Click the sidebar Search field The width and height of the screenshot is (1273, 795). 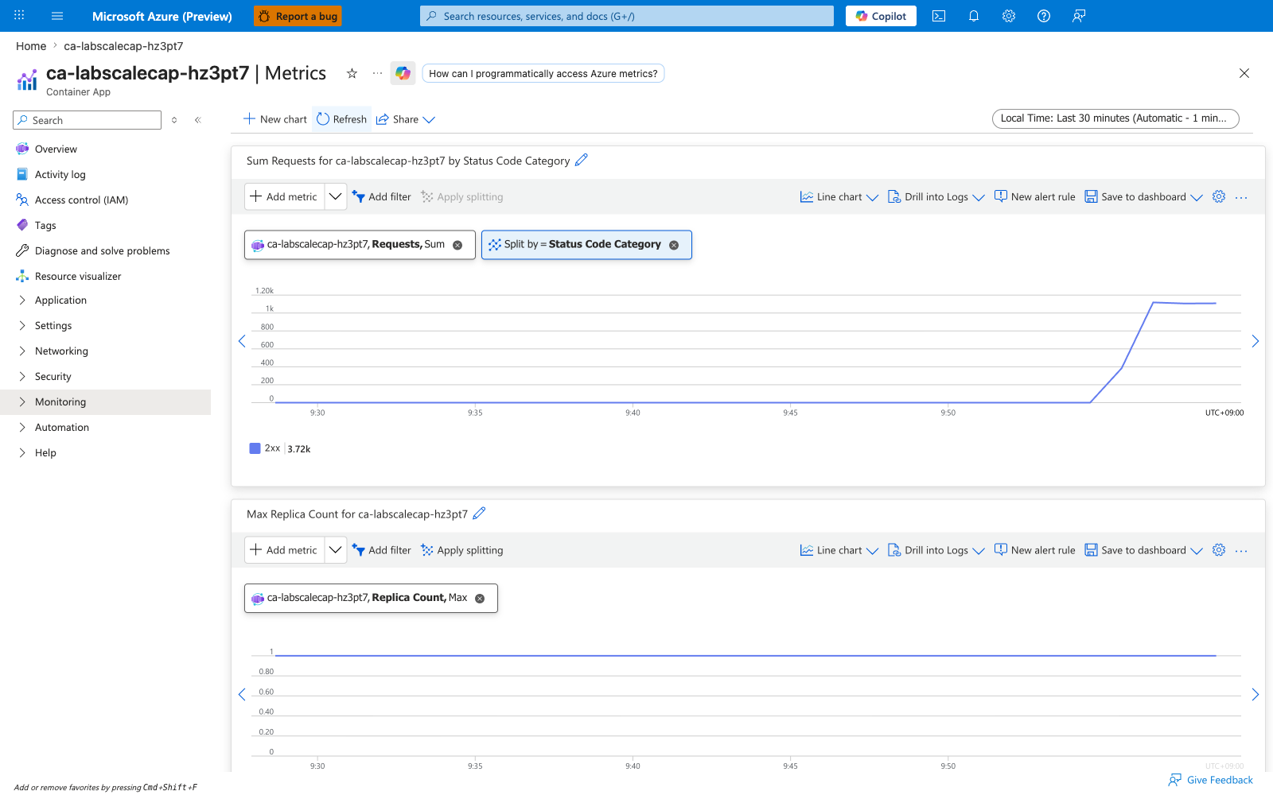coord(88,120)
